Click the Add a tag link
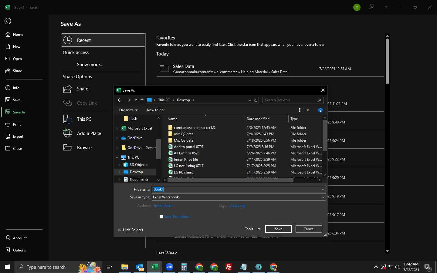 click(238, 206)
